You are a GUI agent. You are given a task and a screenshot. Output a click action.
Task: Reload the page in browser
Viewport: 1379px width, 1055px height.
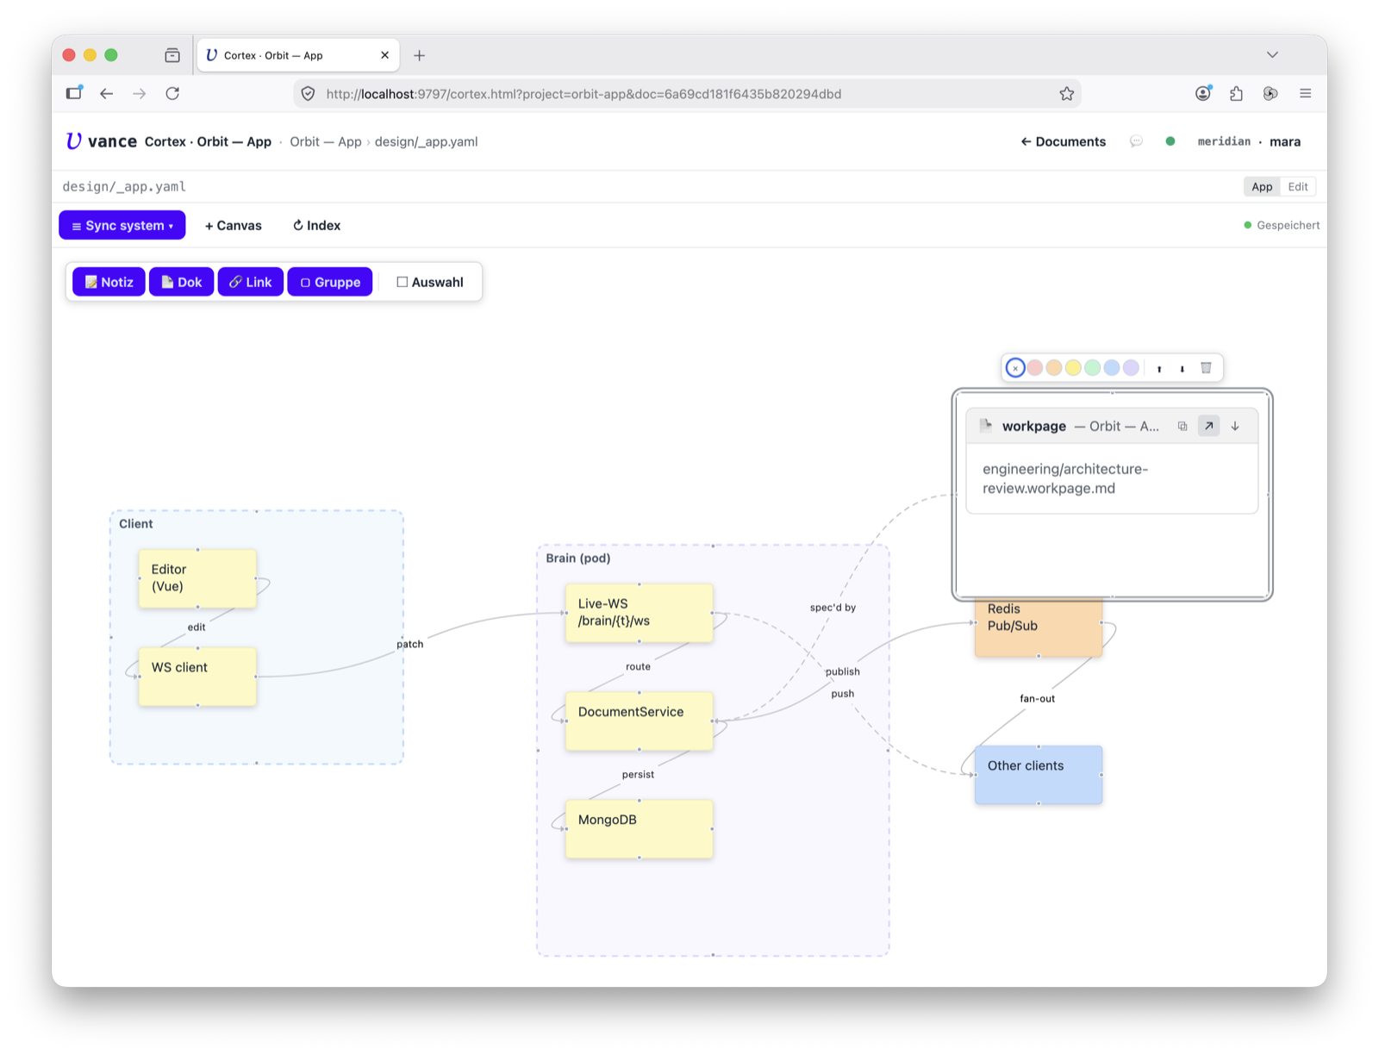tap(172, 93)
